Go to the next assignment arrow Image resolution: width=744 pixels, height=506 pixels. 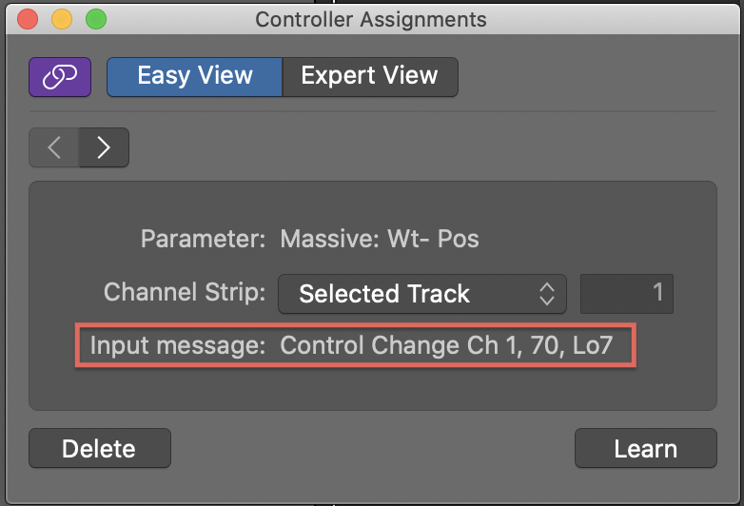coord(104,147)
